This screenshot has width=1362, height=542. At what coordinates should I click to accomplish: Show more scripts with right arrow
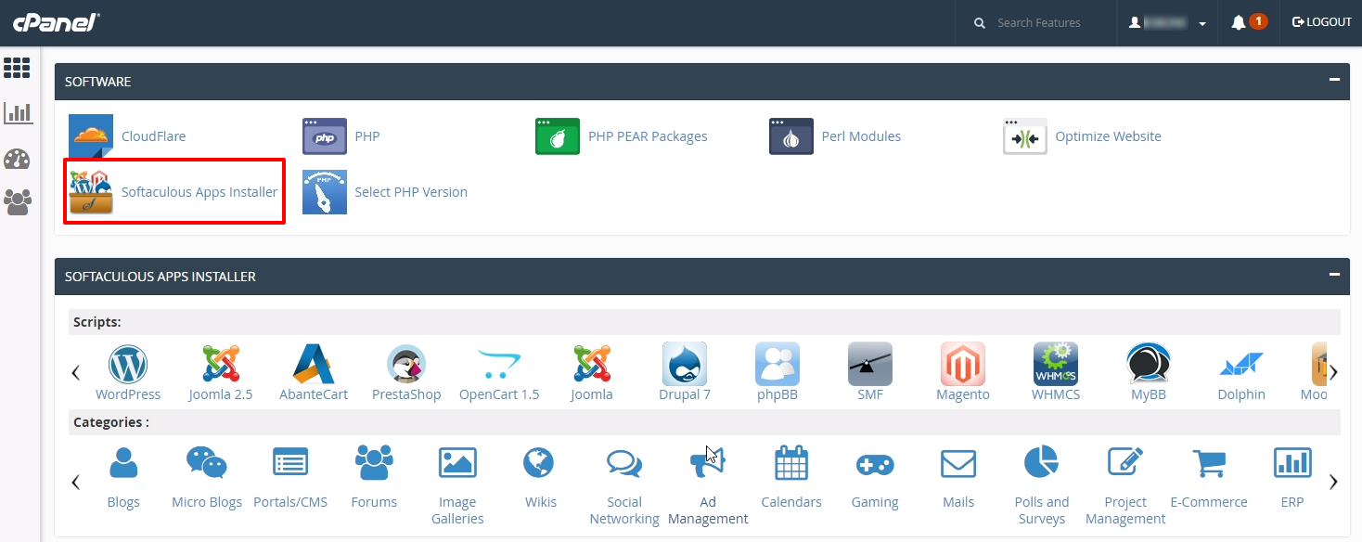point(1333,372)
